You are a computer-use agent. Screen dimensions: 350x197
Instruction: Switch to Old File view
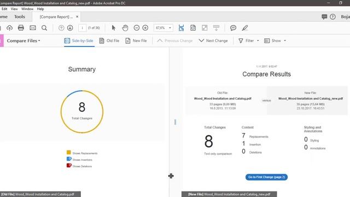click(109, 40)
